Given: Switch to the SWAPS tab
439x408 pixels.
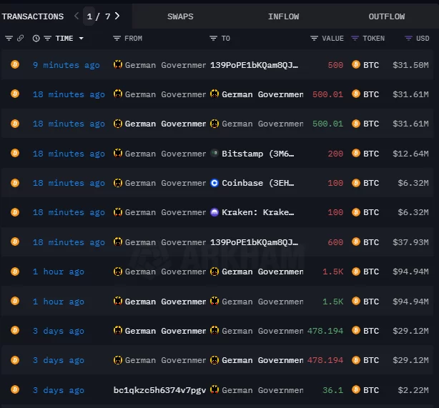Looking at the screenshot, I should [x=180, y=16].
